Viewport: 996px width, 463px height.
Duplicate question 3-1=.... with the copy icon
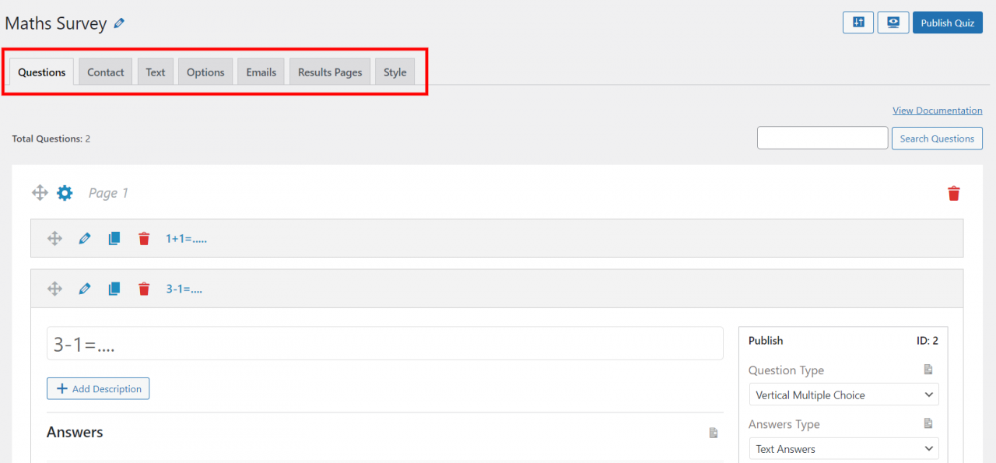pyautogui.click(x=114, y=289)
